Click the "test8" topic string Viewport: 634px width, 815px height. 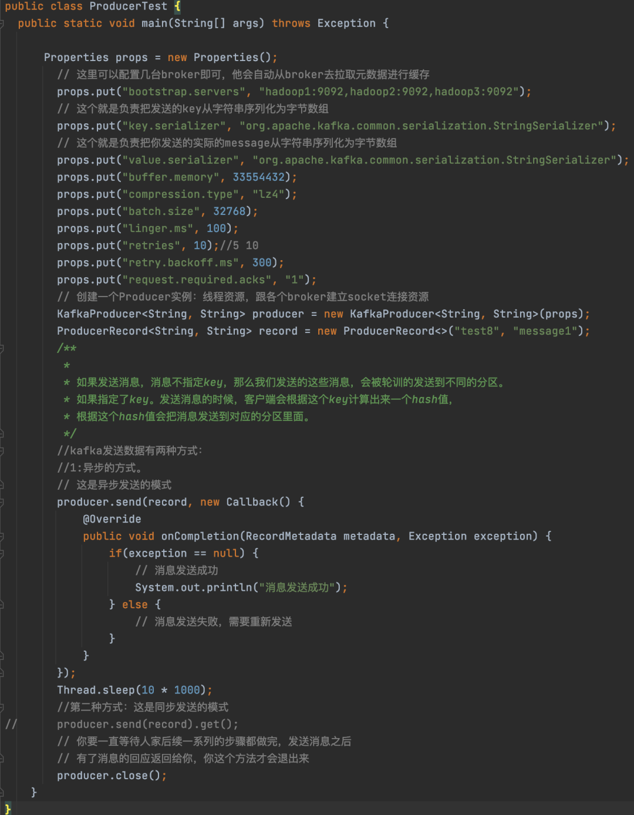pyautogui.click(x=477, y=331)
